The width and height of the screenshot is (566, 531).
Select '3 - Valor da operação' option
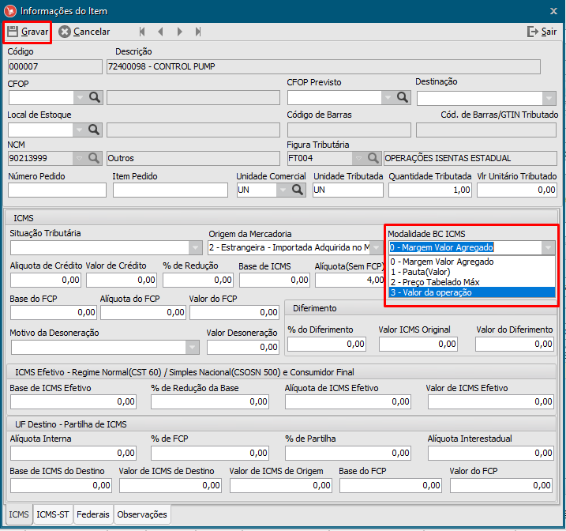point(471,292)
